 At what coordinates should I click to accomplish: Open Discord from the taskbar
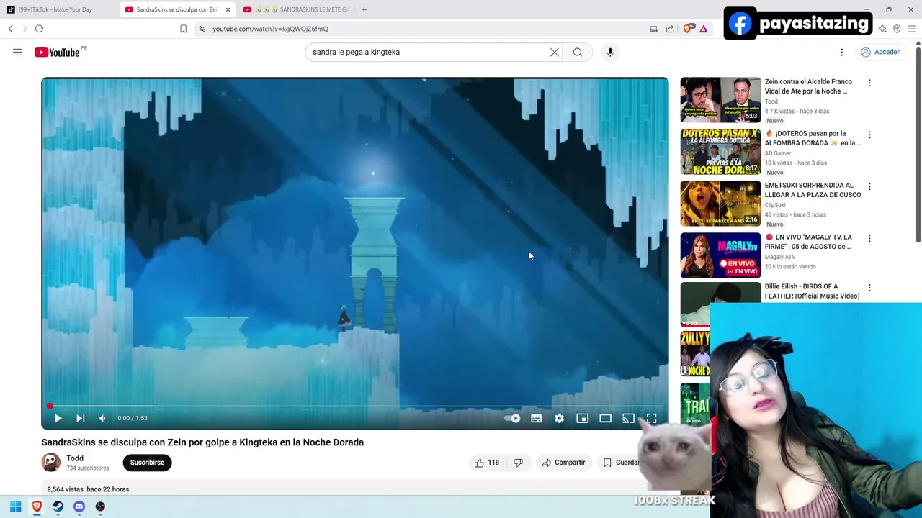79,506
